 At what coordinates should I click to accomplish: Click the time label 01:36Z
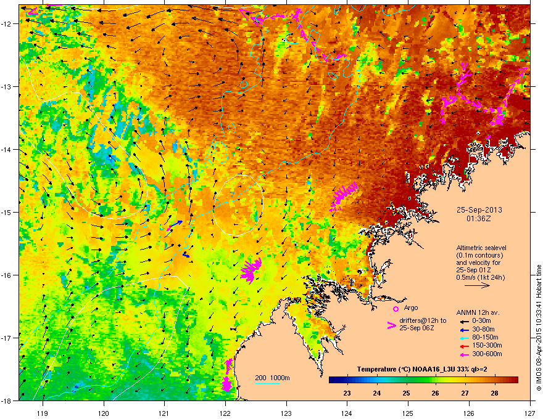tap(479, 219)
